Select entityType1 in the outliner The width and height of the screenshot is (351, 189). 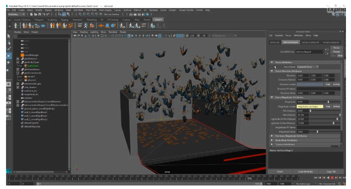point(33,65)
